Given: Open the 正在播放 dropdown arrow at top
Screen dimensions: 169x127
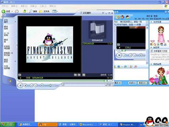Looking at the screenshot, I should coord(81,12).
